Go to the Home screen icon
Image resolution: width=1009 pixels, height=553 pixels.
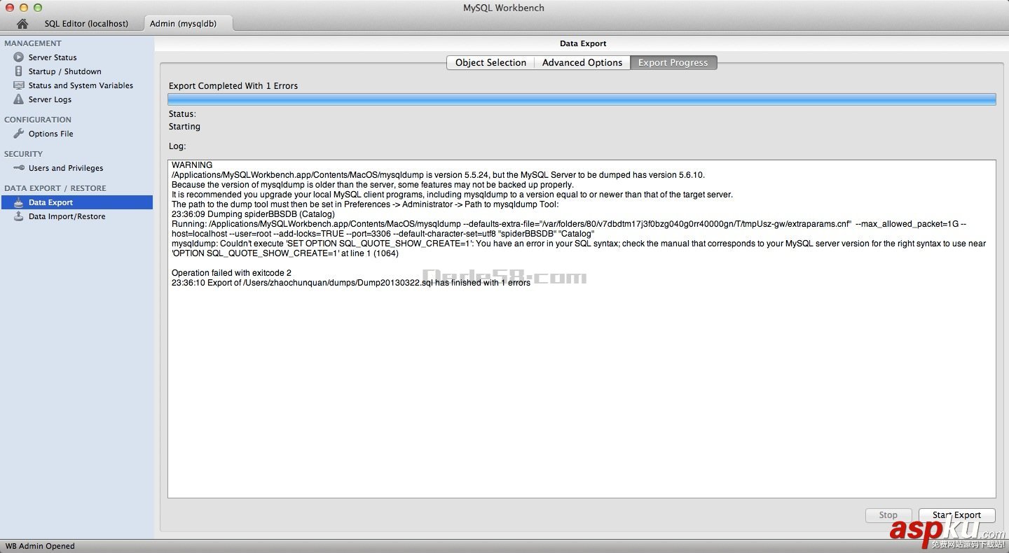point(22,24)
